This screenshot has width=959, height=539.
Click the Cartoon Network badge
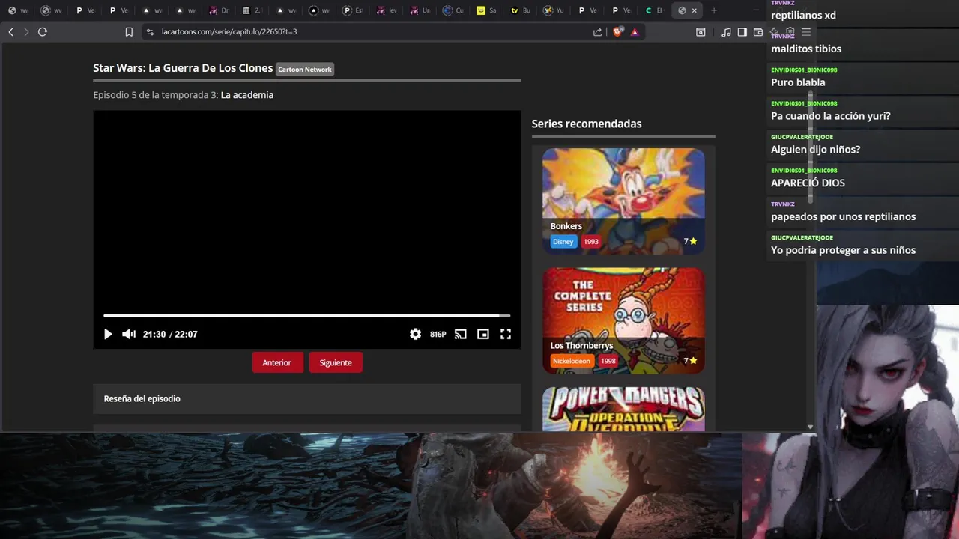point(305,70)
